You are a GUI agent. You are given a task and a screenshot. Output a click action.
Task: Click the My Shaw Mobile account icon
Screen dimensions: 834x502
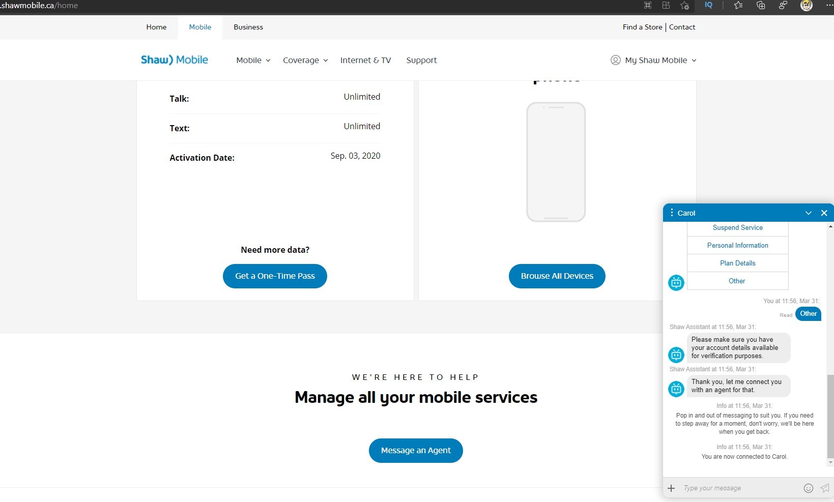tap(615, 60)
